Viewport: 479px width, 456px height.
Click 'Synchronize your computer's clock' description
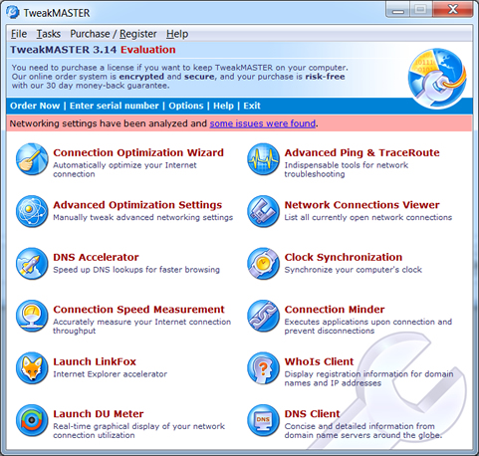[354, 270]
